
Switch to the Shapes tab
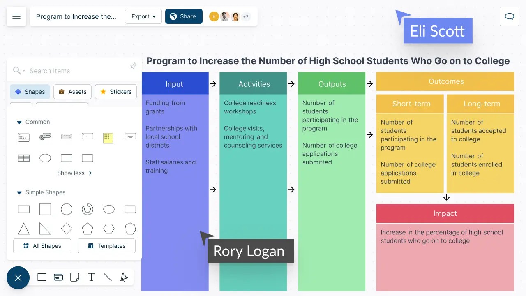pos(30,92)
